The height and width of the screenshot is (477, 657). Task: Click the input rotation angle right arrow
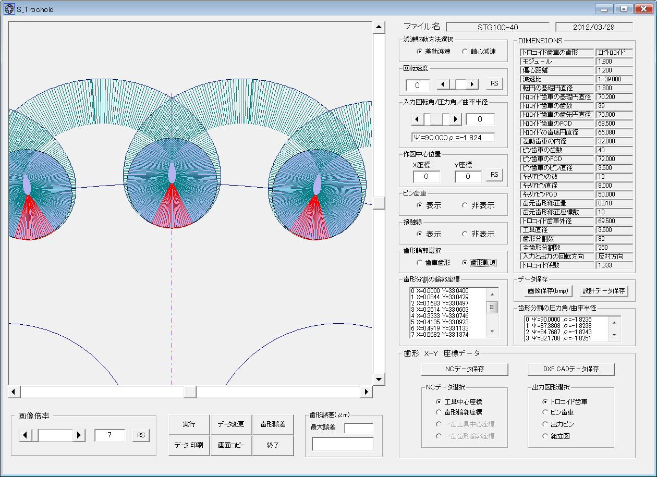[x=456, y=119]
